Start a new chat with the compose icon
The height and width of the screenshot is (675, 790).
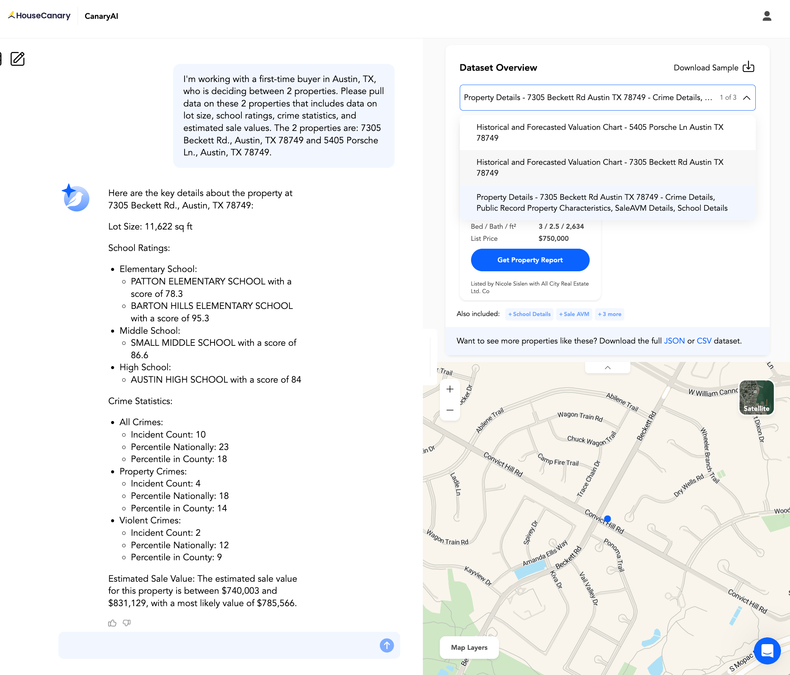coord(17,59)
